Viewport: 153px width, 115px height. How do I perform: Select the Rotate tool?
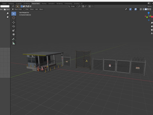[x=14, y=26]
